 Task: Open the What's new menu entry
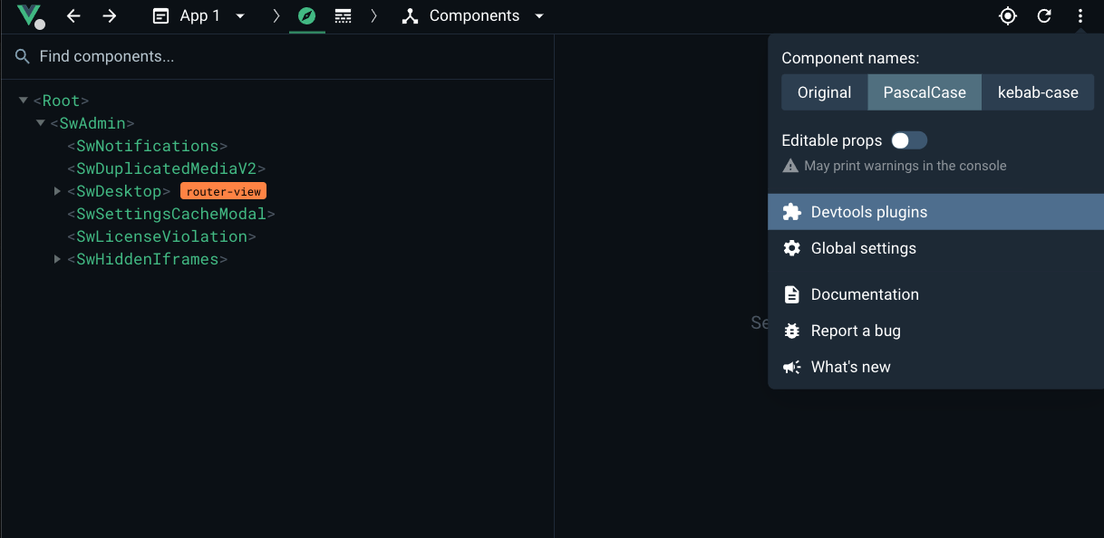click(850, 367)
